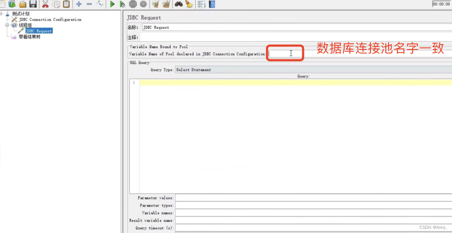Click the Reset Search brush icon
This screenshot has height=233, width=452.
[189, 4]
